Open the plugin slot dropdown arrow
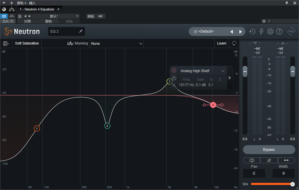Screen dimensions: 299x190 (58, 9)
